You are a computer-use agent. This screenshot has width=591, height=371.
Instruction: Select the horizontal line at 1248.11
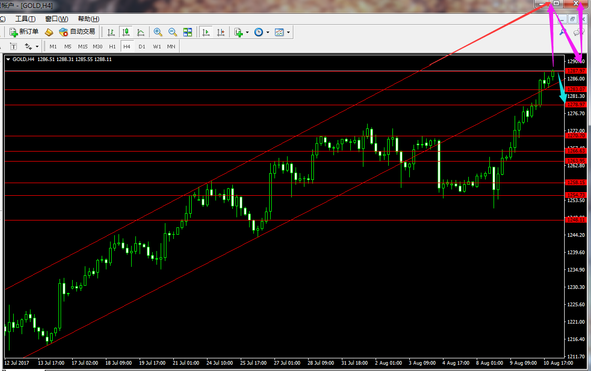[x=284, y=220]
